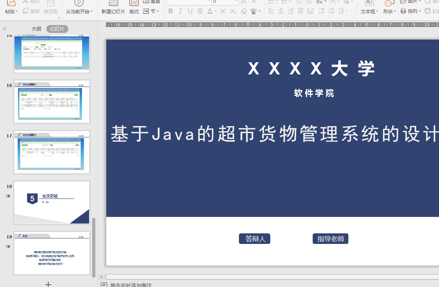
Task: Click the 排列 layers icon
Action: [403, 11]
